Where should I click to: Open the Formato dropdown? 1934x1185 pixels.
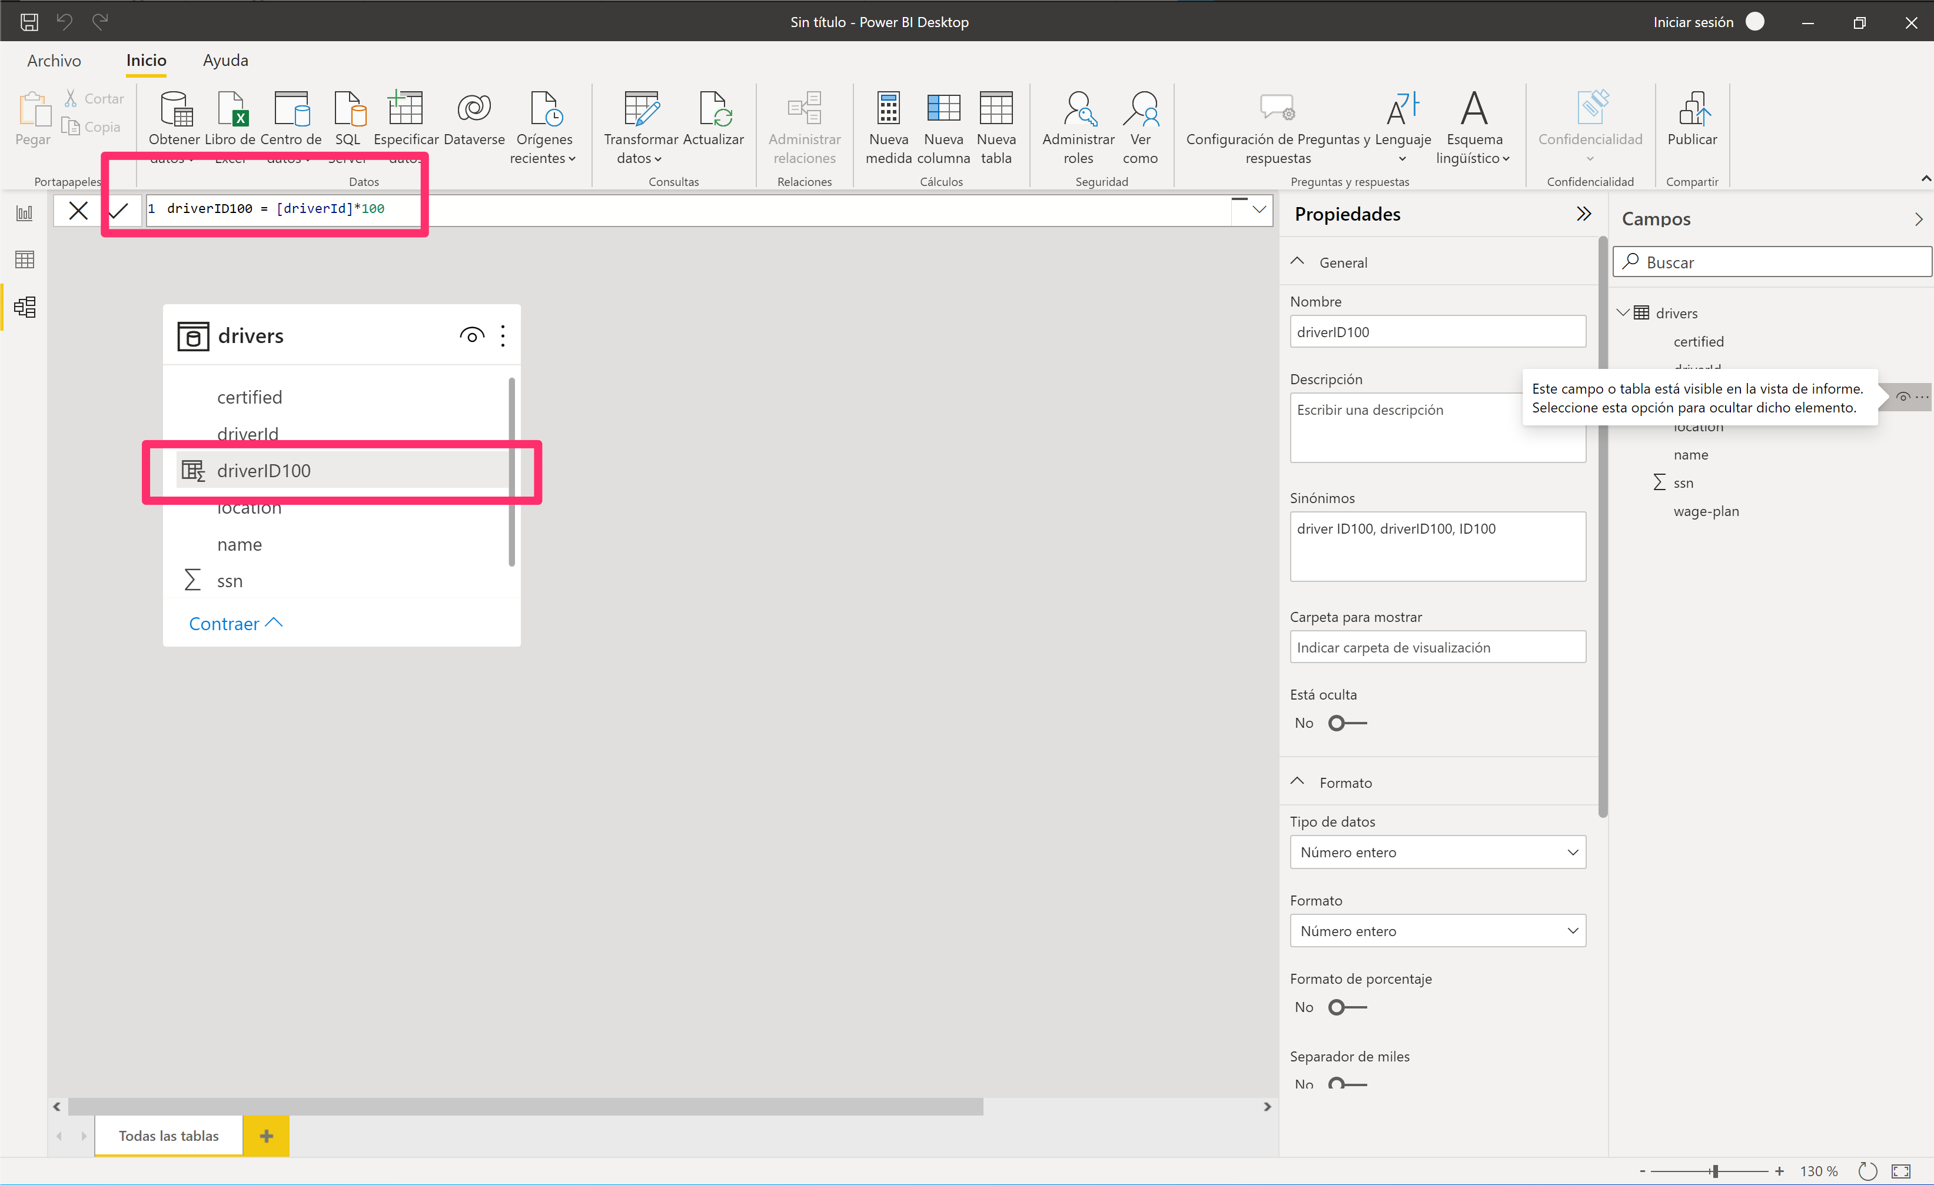1437,931
